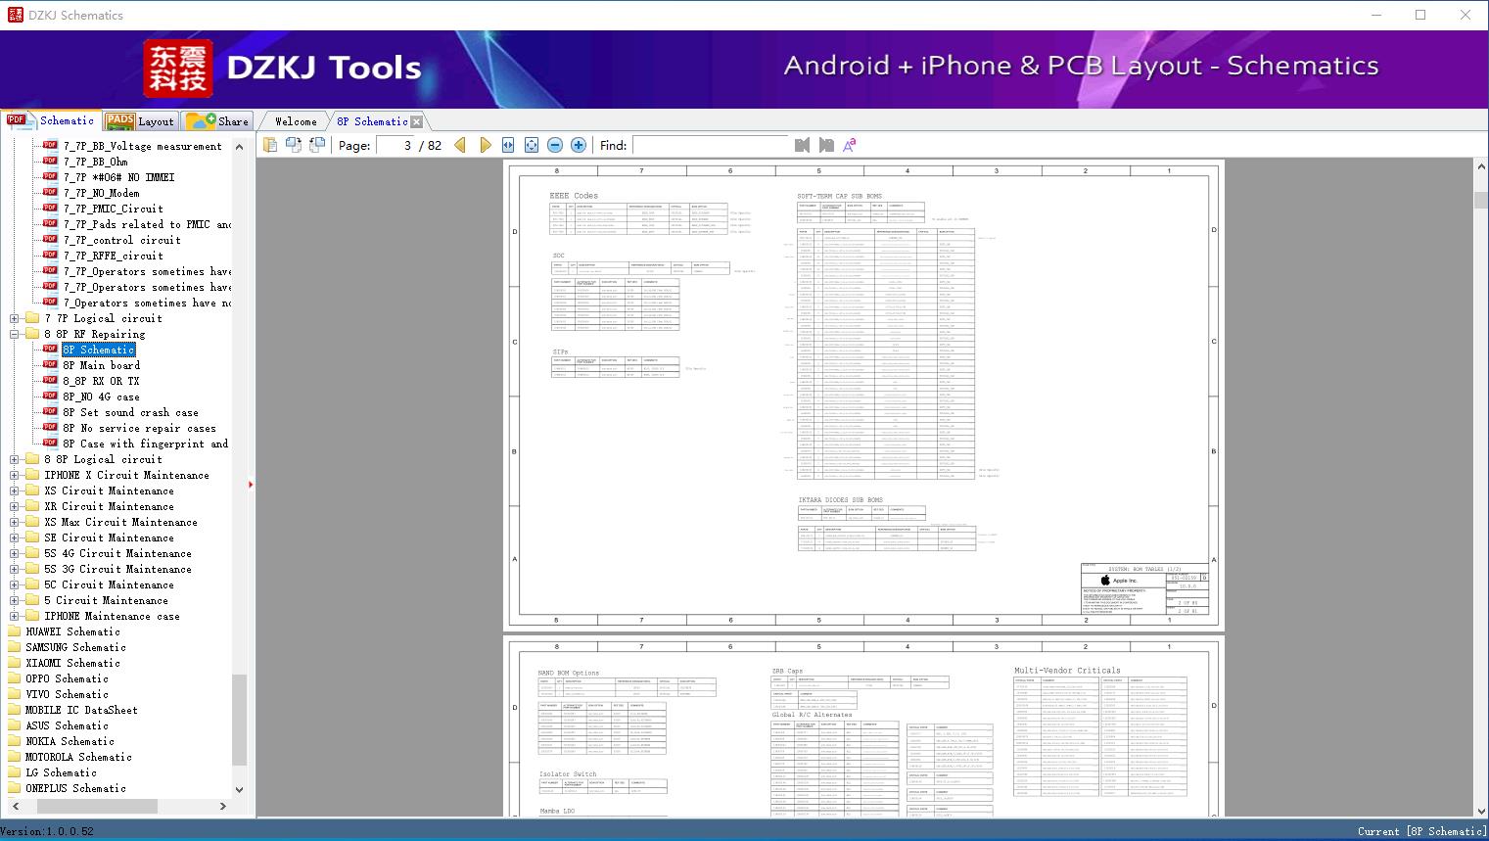Go to the next page arrow
This screenshot has height=841, width=1489.
486,145
